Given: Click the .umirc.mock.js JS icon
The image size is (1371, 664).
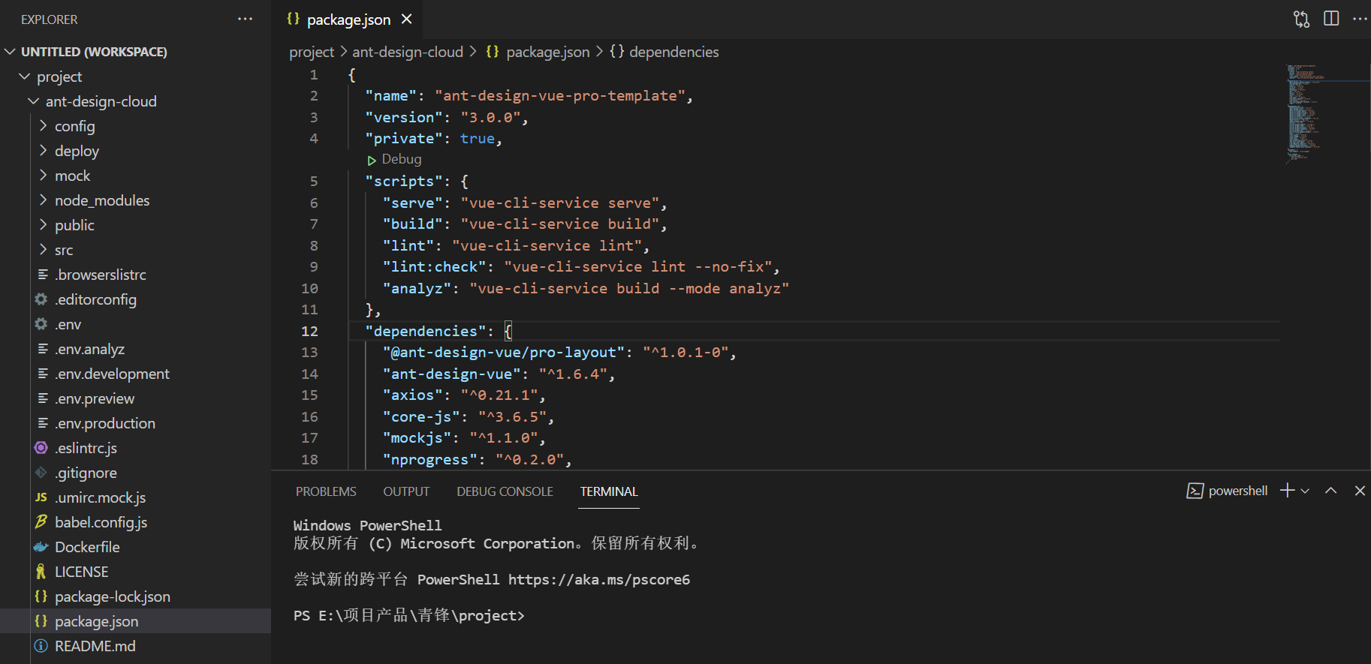Looking at the screenshot, I should pos(41,497).
